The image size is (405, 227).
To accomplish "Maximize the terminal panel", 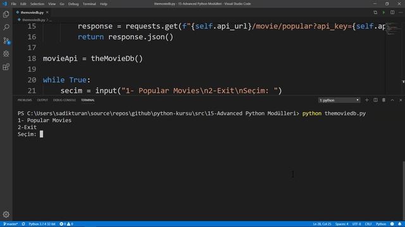I will 392,100.
